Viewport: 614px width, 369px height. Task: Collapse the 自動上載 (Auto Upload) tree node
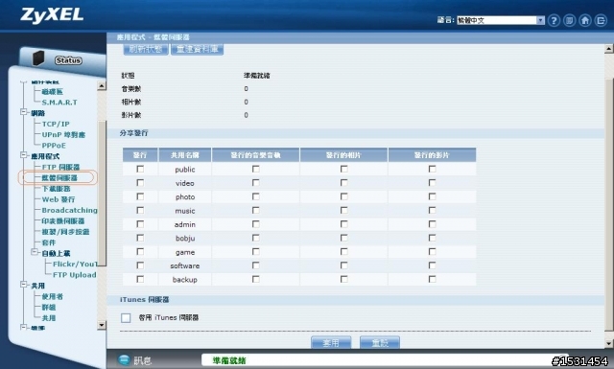pyautogui.click(x=35, y=252)
